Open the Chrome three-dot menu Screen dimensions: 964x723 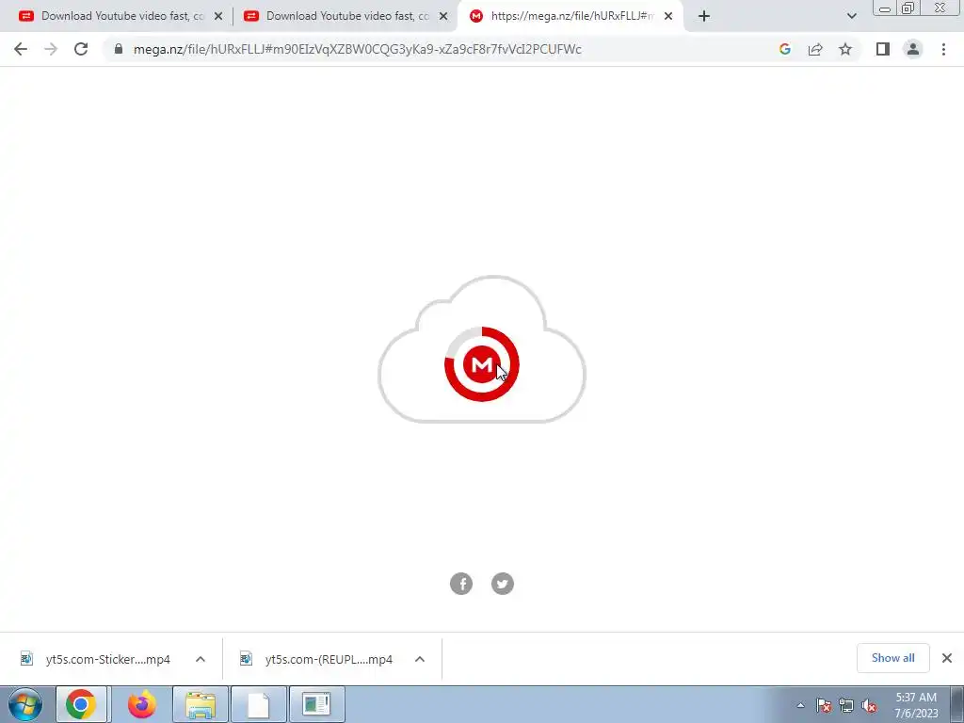[943, 49]
